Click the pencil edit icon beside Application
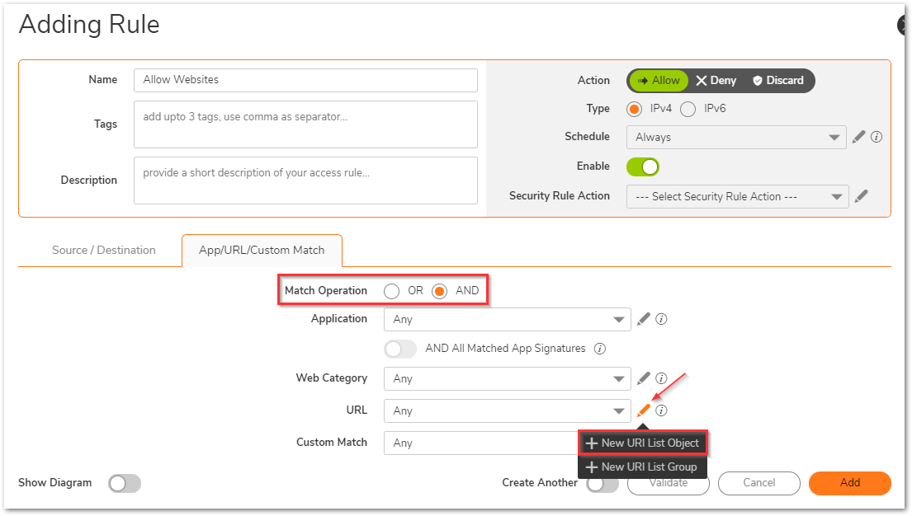Image resolution: width=912 pixels, height=516 pixels. (x=644, y=319)
